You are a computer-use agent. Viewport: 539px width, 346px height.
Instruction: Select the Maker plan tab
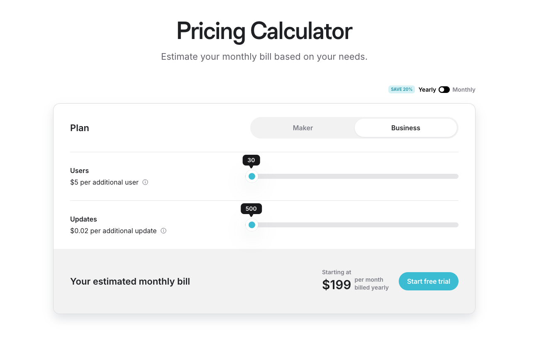point(303,128)
